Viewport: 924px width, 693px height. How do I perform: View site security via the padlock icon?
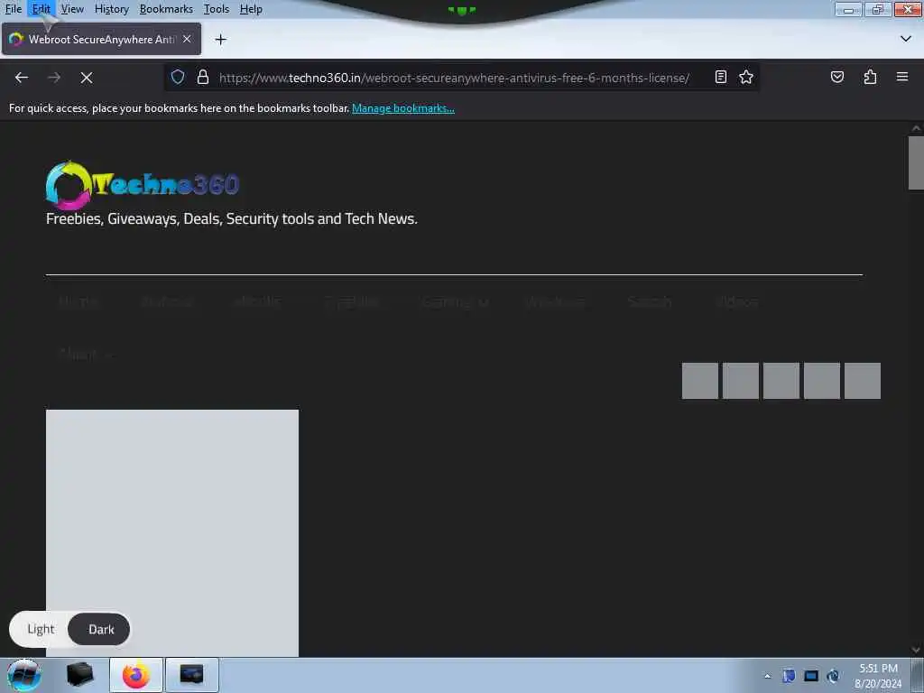pos(203,77)
